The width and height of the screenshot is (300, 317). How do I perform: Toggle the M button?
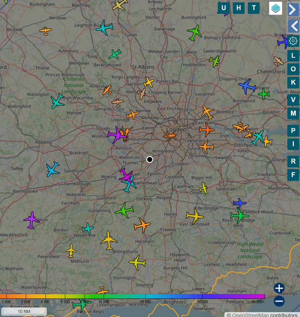(293, 113)
